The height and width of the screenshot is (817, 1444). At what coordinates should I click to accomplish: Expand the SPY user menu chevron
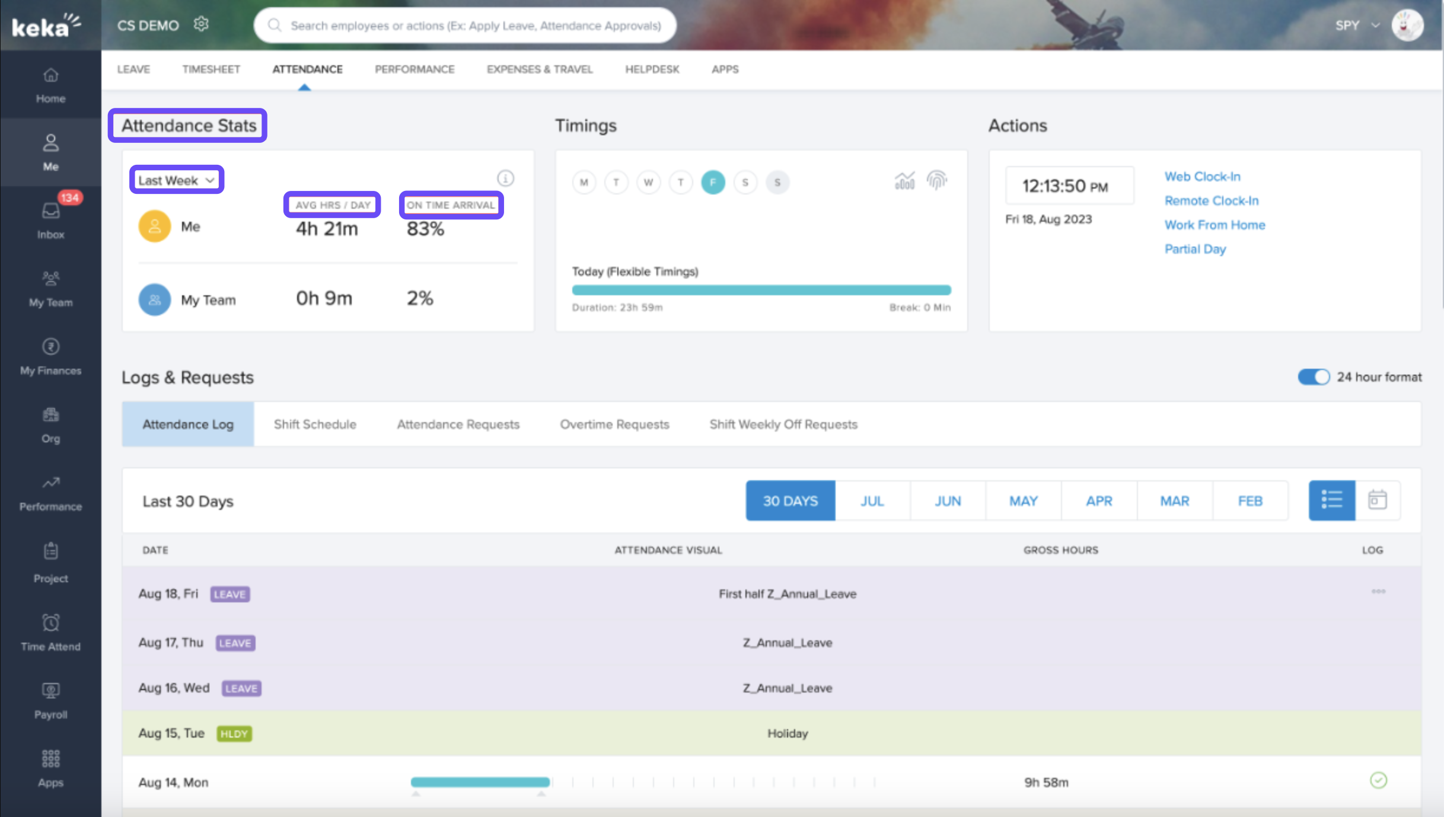coord(1375,25)
